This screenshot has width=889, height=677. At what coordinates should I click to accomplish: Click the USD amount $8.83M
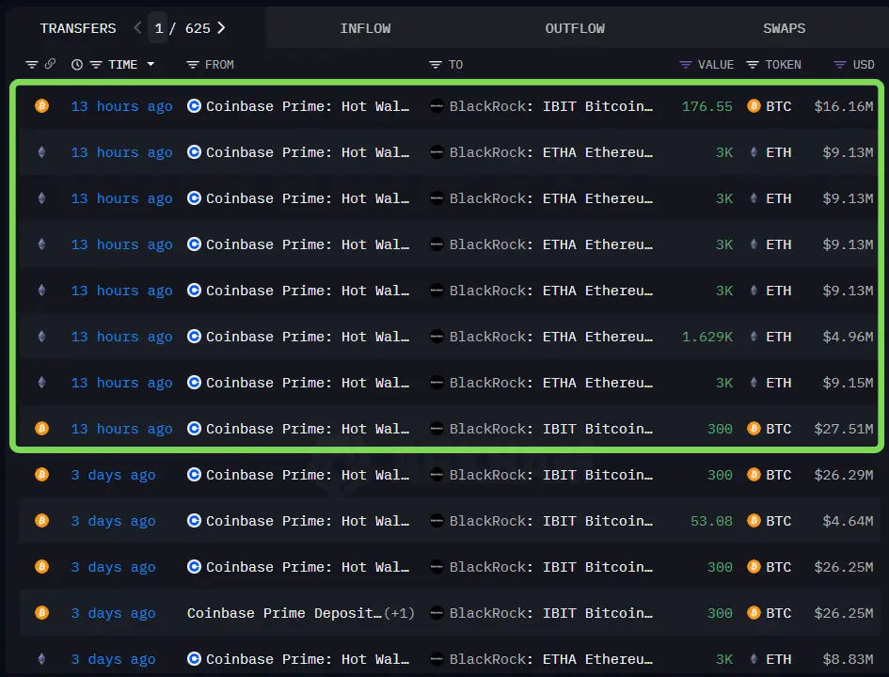(x=848, y=659)
